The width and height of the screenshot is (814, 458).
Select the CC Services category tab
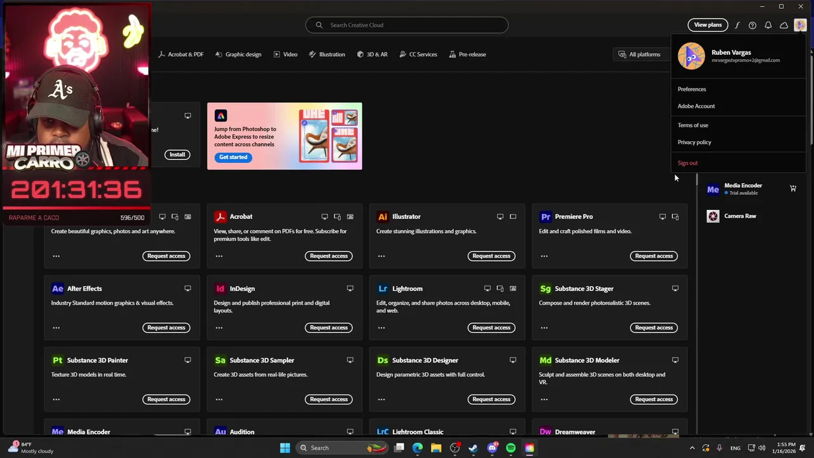pyautogui.click(x=418, y=55)
